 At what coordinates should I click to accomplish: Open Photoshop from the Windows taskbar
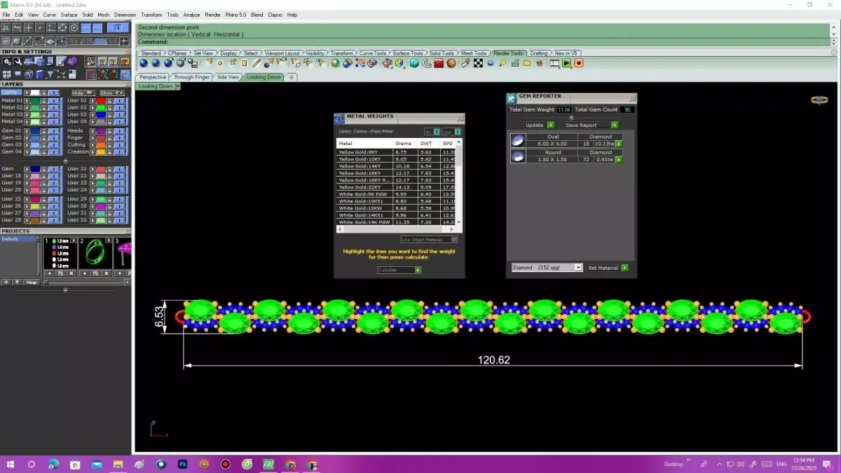tap(183, 464)
